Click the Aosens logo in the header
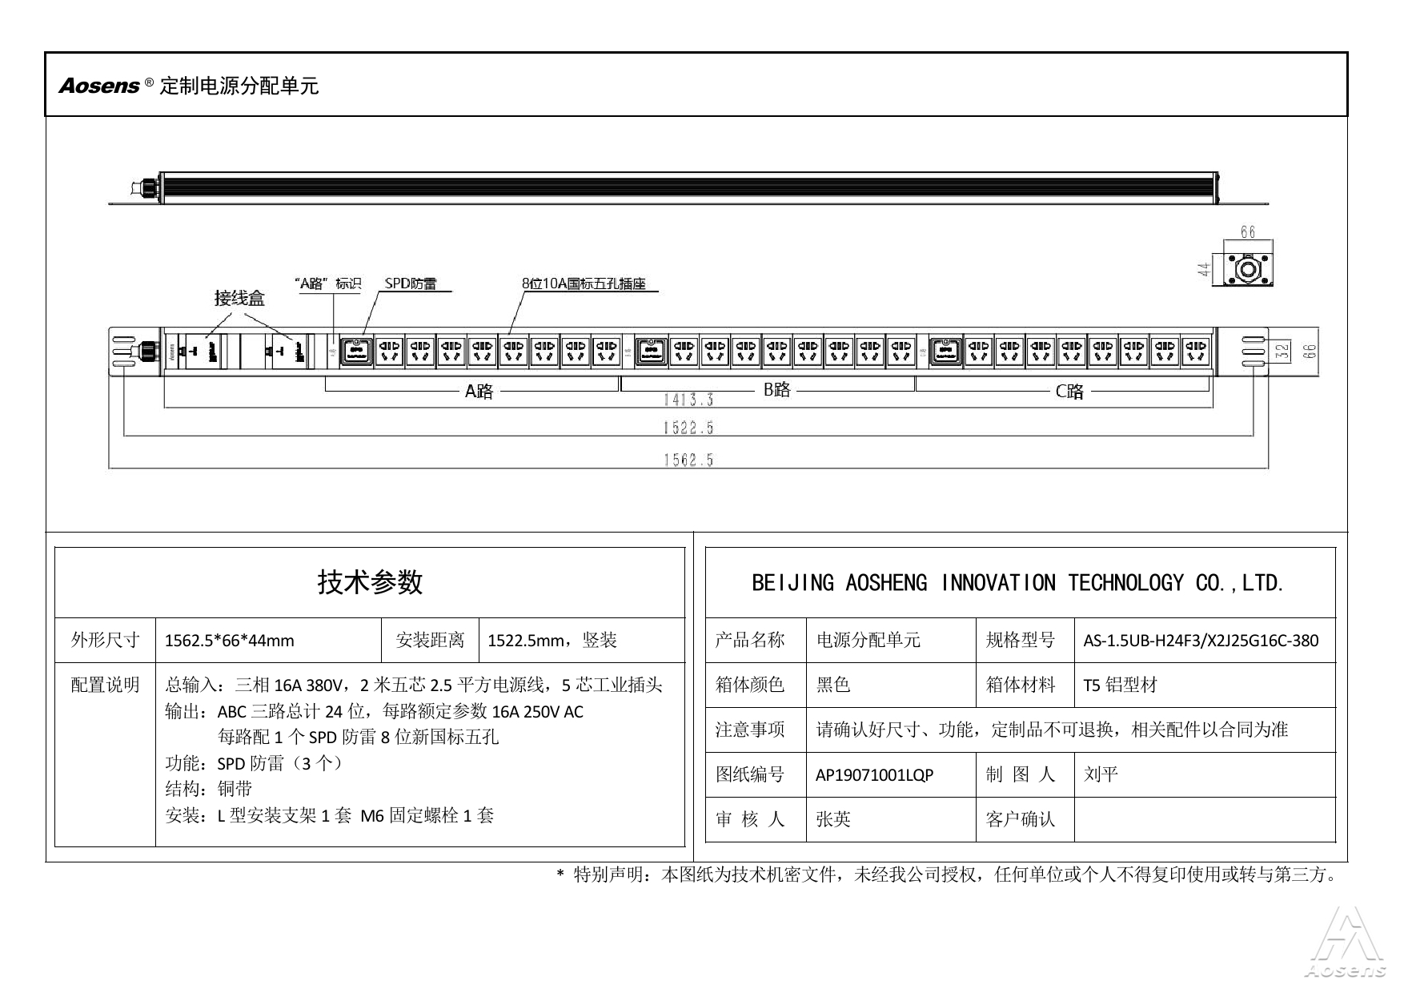The image size is (1404, 993). click(99, 86)
